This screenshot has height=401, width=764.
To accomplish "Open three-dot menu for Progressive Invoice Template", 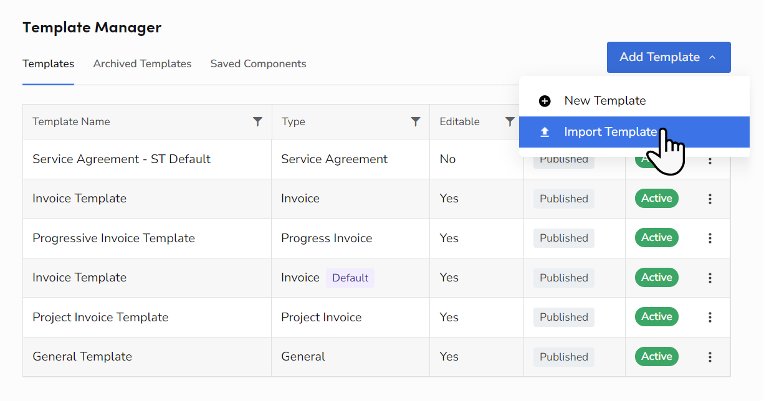I will 710,238.
